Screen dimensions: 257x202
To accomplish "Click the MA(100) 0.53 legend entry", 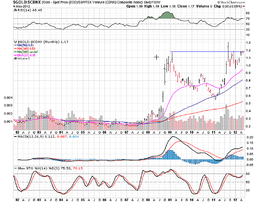I will coord(25,48).
